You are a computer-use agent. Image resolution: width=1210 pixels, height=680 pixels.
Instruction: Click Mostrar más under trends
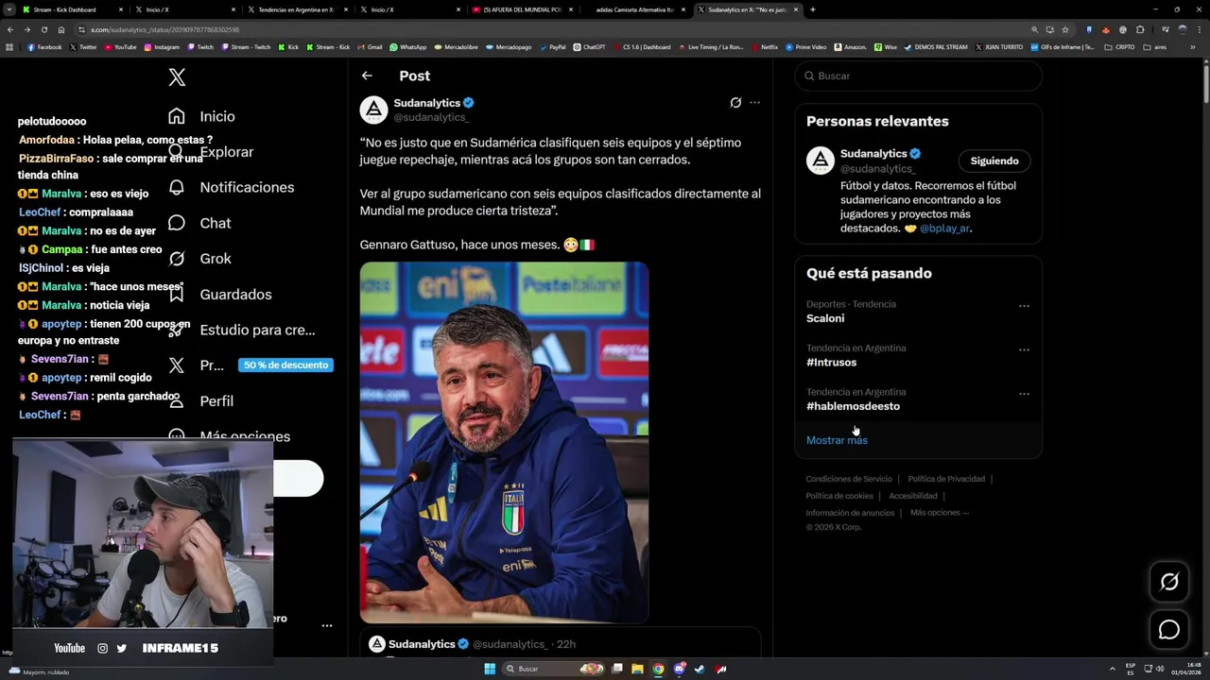point(837,440)
